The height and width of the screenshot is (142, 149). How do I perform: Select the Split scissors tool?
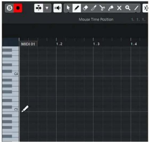102,8
